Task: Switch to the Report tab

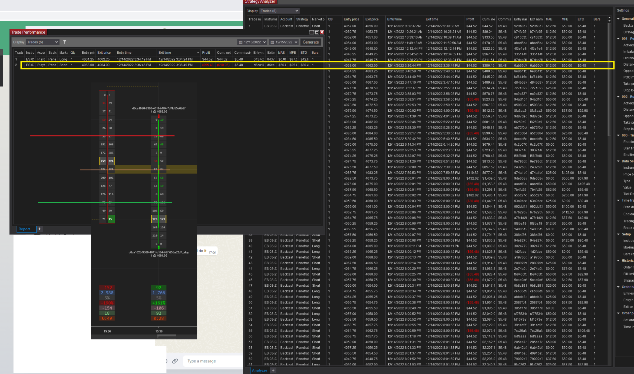Action: point(24,229)
